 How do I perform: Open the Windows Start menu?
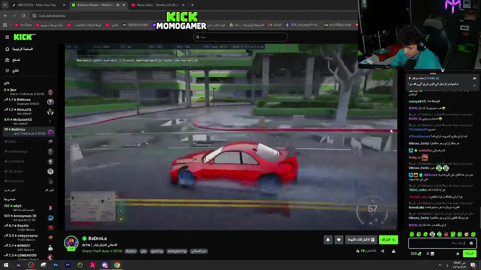[x=6, y=265]
